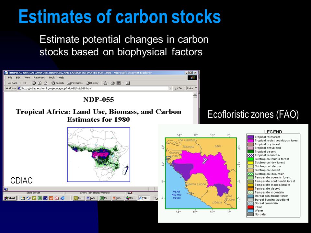
Task: Click the Africa biomass map image
Action: [x=98, y=155]
